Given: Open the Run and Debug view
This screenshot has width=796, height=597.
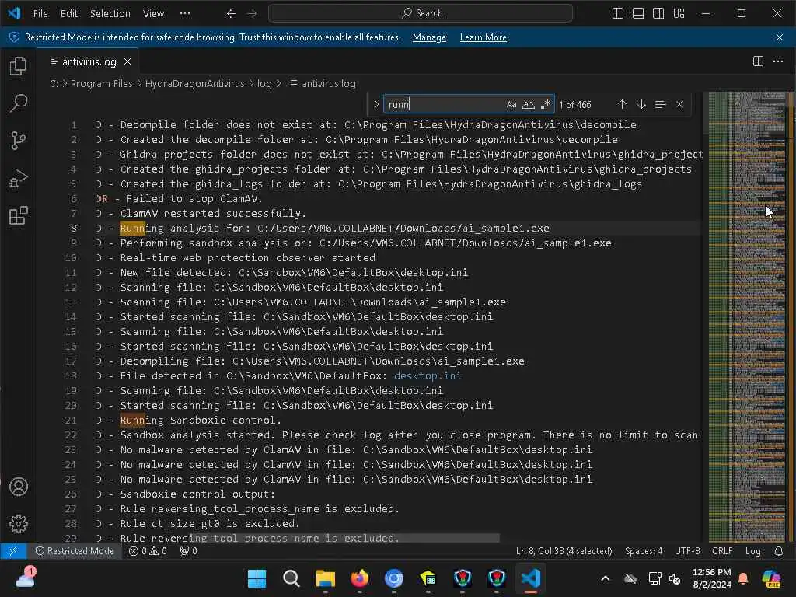Looking at the screenshot, I should (x=19, y=178).
